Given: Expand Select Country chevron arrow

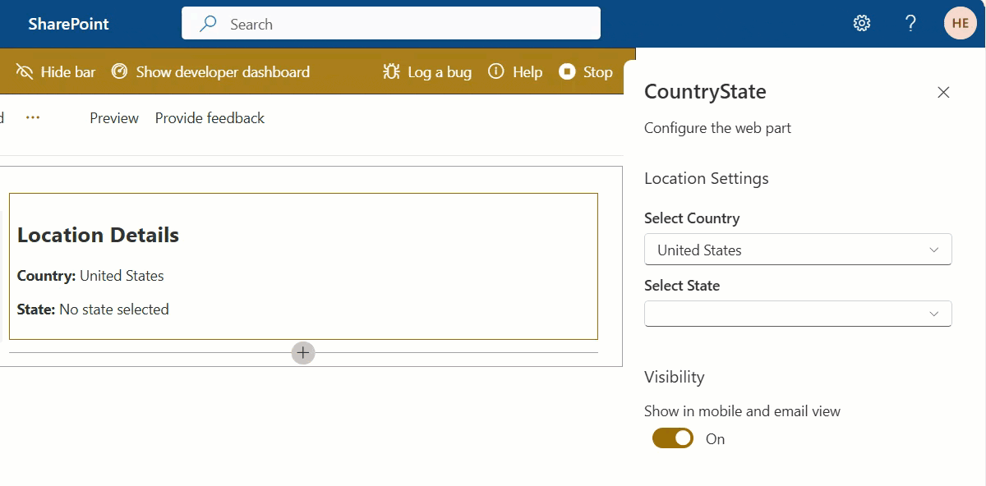Looking at the screenshot, I should coord(933,250).
